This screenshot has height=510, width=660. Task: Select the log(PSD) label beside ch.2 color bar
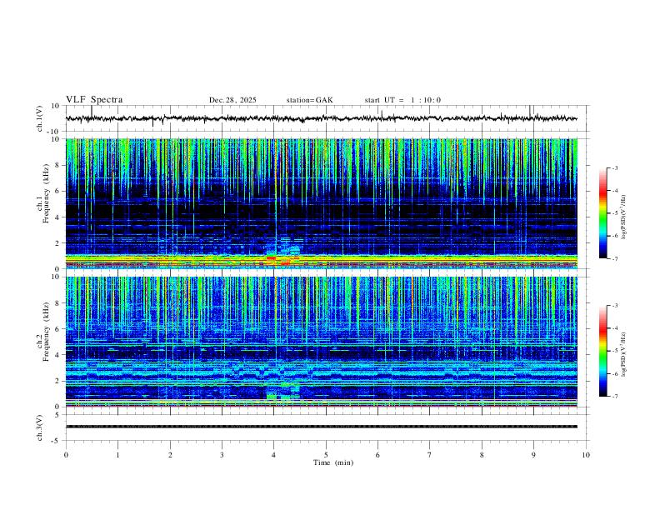pyautogui.click(x=624, y=354)
